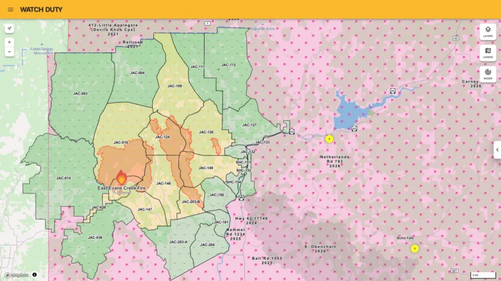The width and height of the screenshot is (501, 281).
Task: Click Ball Rd 1555 2025 label
Action: tap(267, 260)
